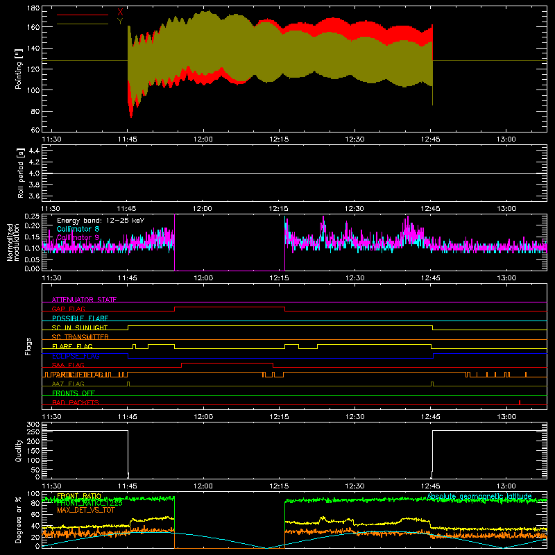Click the olive Y legend line
Viewport: 555px width, 555px height.
coord(83,24)
